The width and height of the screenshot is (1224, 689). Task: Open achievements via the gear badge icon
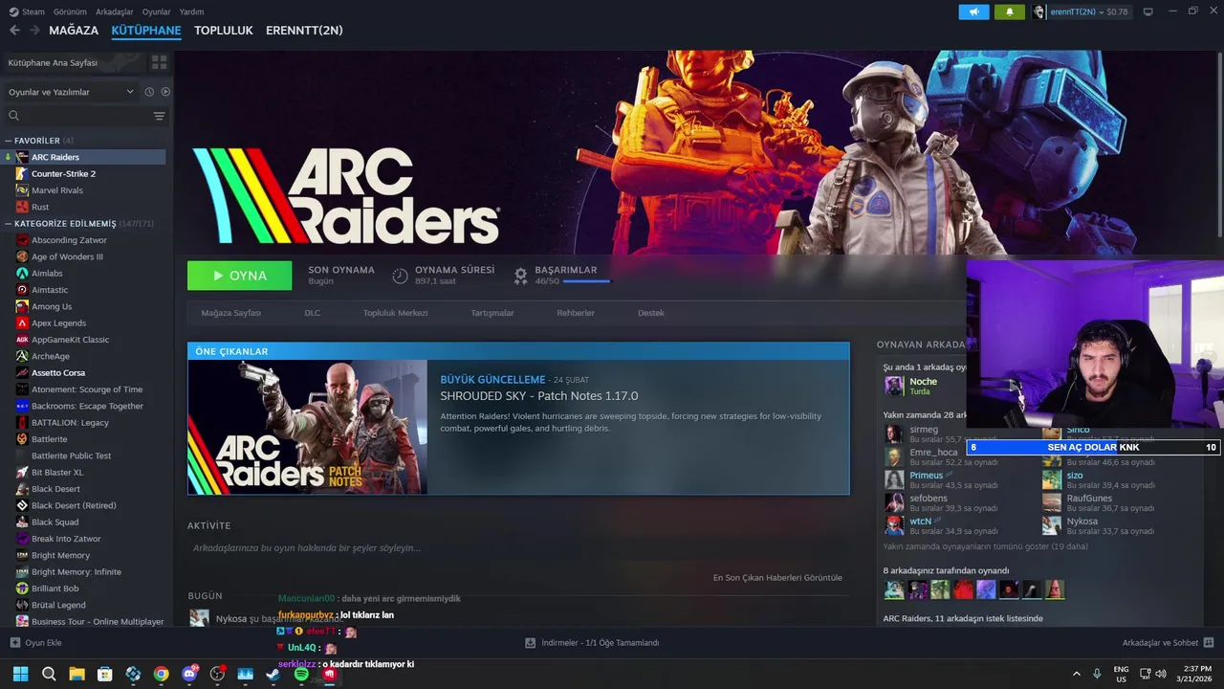(520, 276)
